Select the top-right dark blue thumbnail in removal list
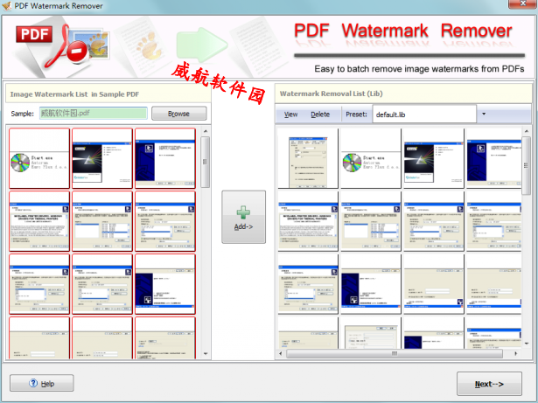Screen dimensions: 538x403 click(x=494, y=158)
